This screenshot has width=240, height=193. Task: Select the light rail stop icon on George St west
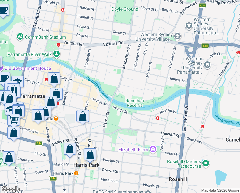tap(46, 80)
